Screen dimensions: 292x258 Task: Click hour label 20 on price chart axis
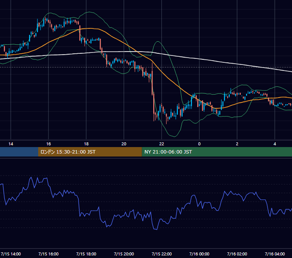(124, 144)
